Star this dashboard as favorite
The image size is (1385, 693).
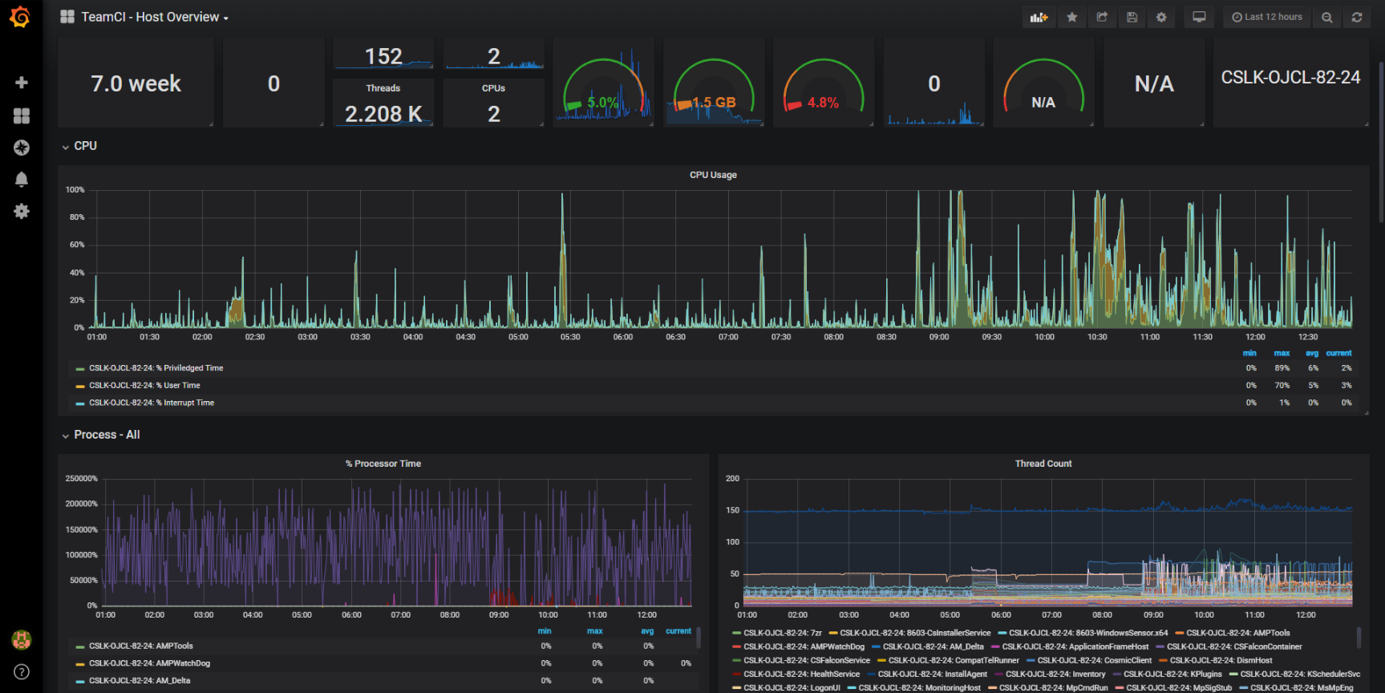(1072, 17)
